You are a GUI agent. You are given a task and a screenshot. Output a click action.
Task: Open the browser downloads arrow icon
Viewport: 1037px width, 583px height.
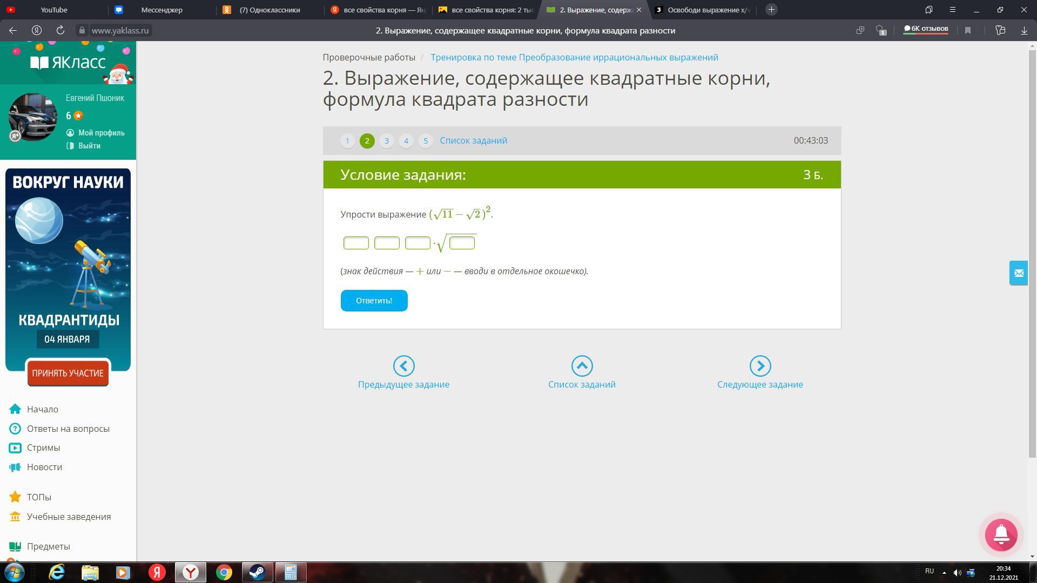pyautogui.click(x=1024, y=31)
